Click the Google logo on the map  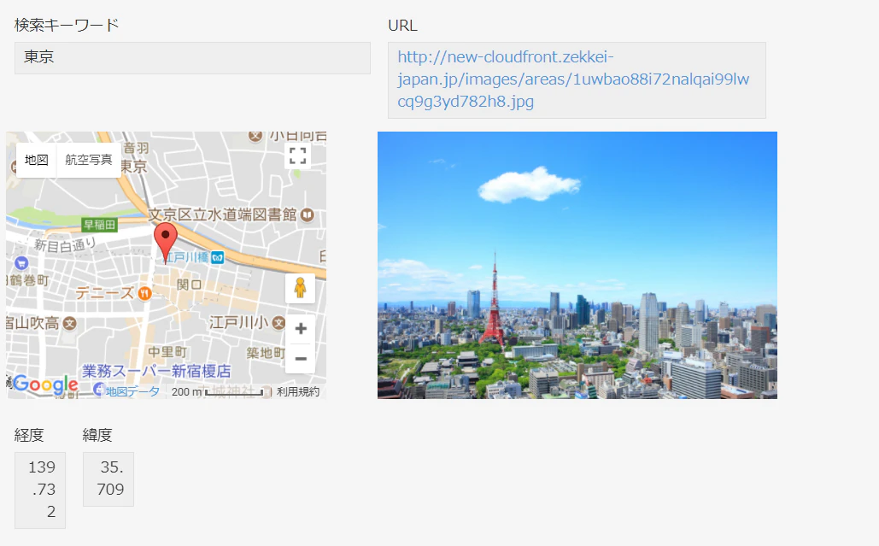tap(46, 385)
